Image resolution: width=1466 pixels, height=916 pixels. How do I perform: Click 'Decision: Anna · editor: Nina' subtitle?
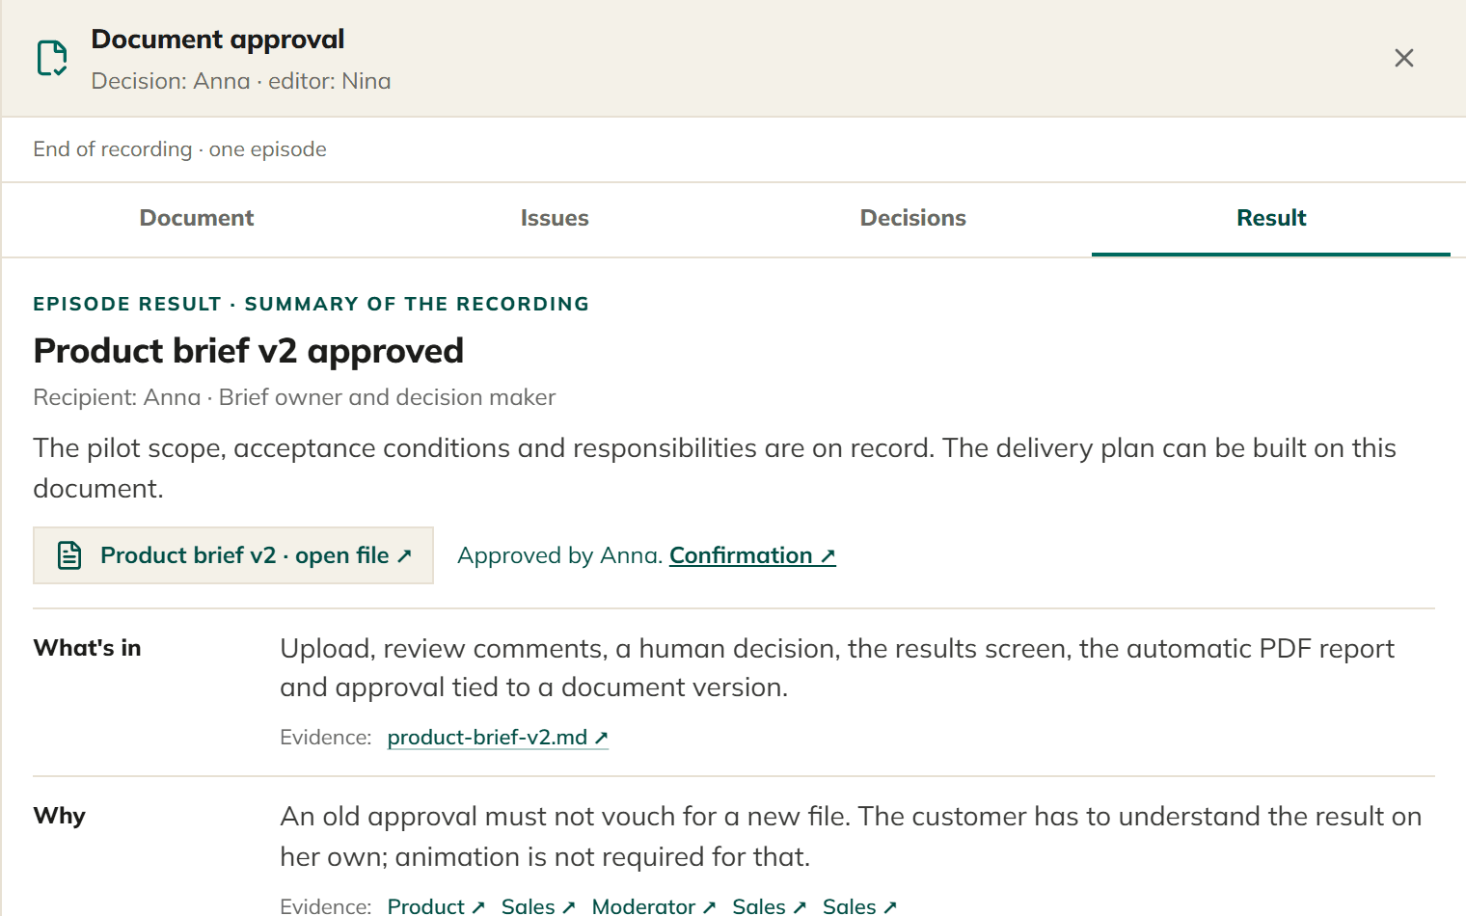(241, 81)
